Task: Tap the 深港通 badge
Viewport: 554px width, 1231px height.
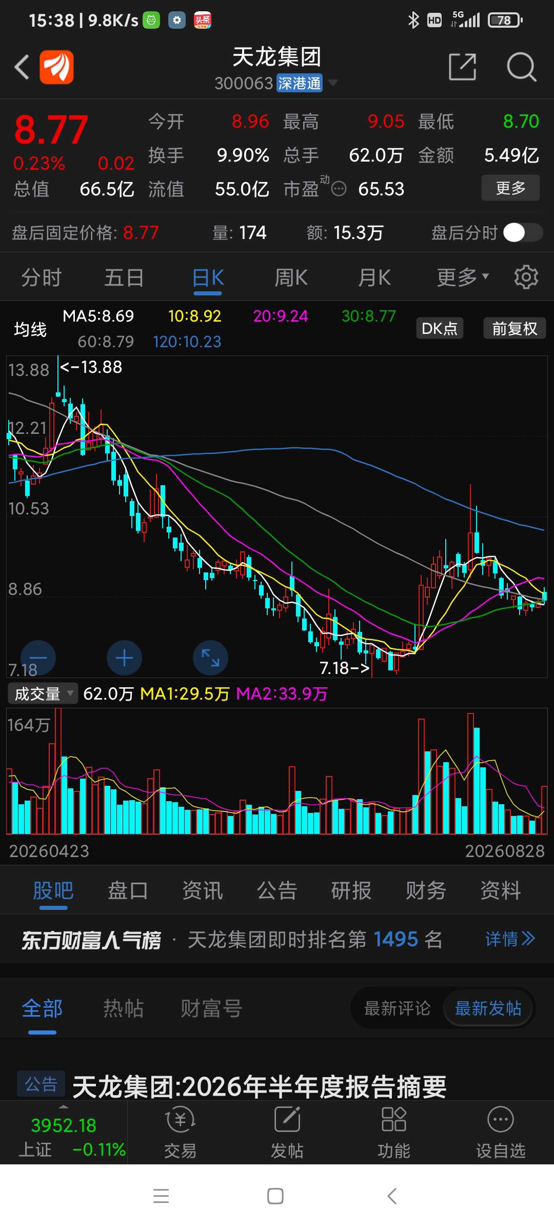Action: coord(300,83)
